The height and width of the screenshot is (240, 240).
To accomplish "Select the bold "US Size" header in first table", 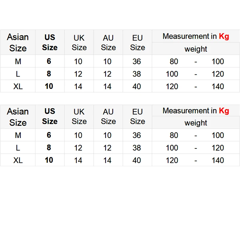I will (x=49, y=42).
